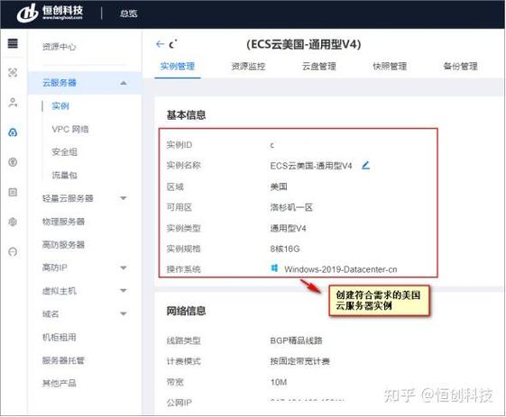Select 轻量云服务器 in the sidebar
506x417 pixels.
pyautogui.click(x=68, y=198)
